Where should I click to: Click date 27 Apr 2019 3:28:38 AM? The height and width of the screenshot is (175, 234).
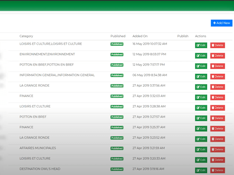(x=149, y=106)
